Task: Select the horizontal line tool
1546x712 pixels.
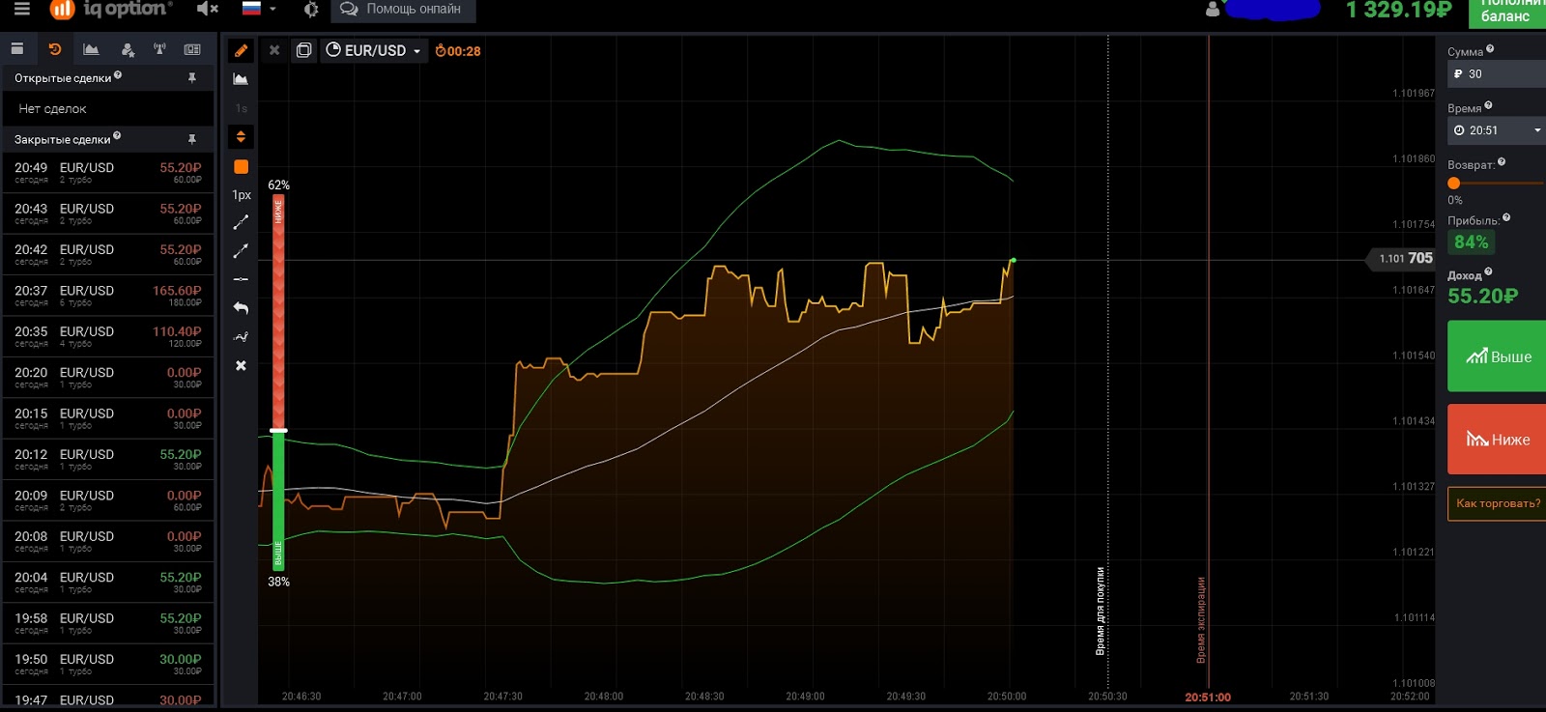Action: click(x=242, y=279)
